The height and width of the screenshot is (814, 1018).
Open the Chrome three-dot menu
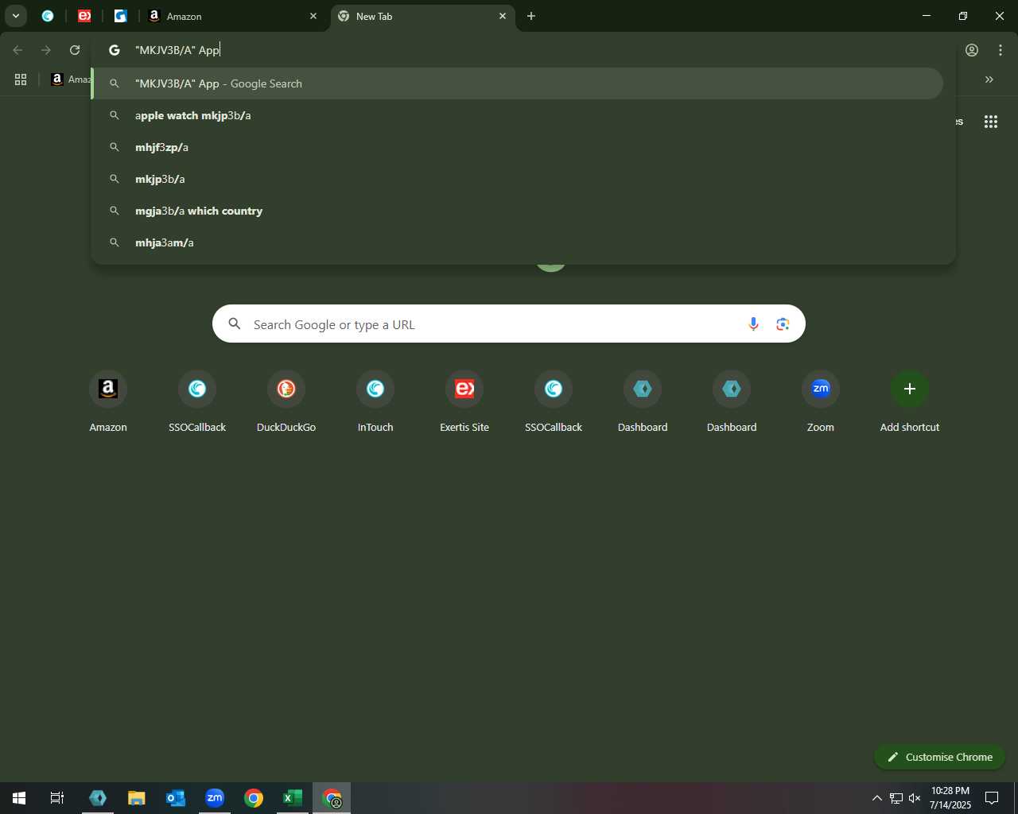pos(1001,50)
